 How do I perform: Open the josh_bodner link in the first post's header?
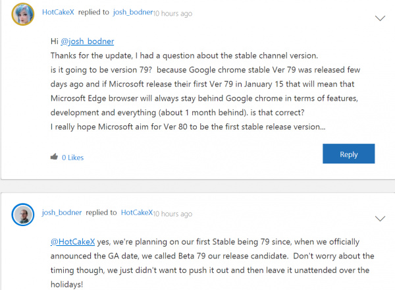(133, 12)
